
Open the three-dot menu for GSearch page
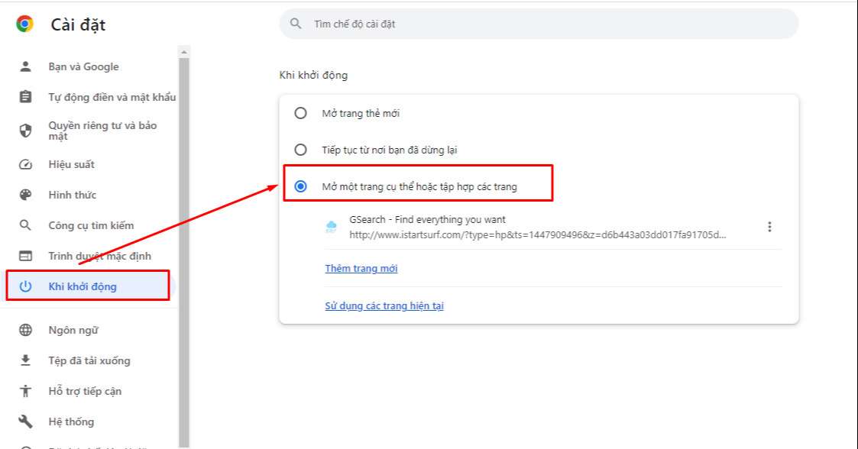pyautogui.click(x=769, y=227)
